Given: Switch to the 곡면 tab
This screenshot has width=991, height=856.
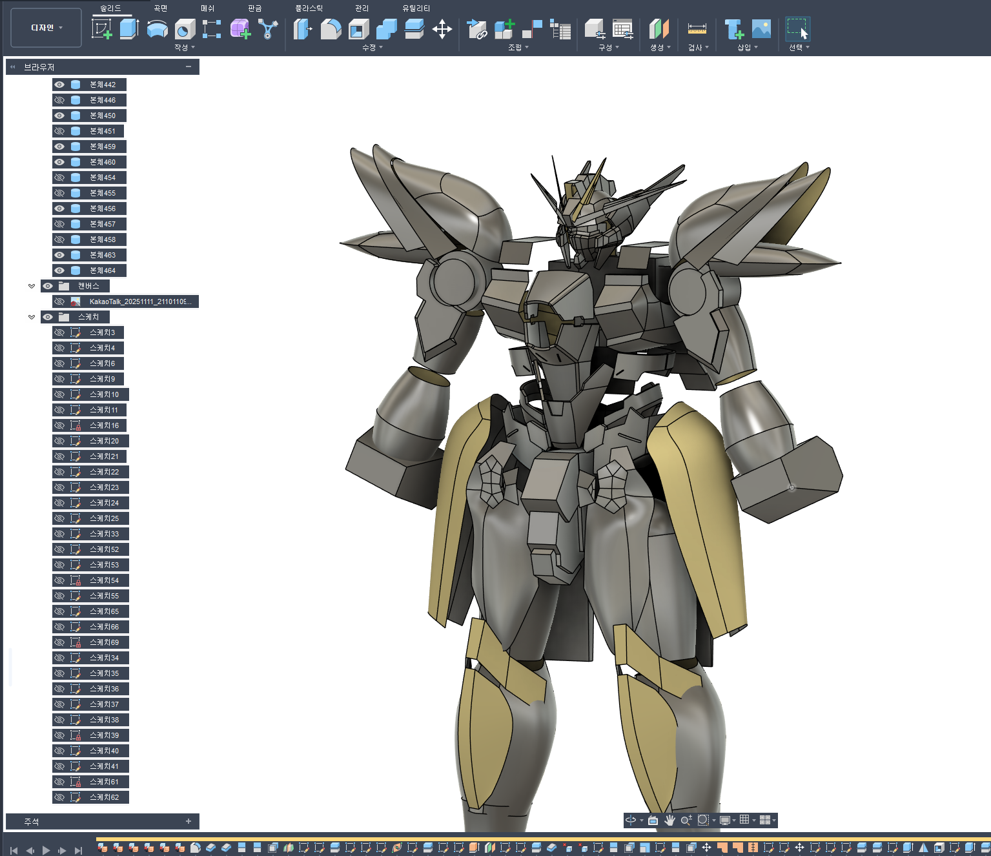Looking at the screenshot, I should (161, 8).
